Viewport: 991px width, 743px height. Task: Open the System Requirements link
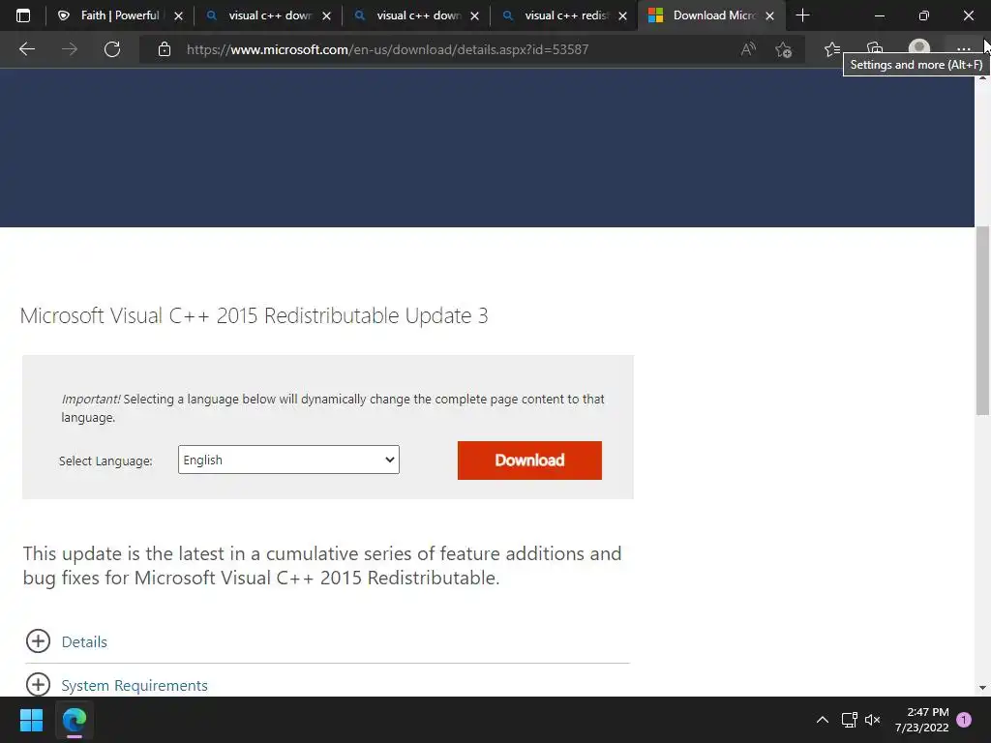tap(135, 686)
